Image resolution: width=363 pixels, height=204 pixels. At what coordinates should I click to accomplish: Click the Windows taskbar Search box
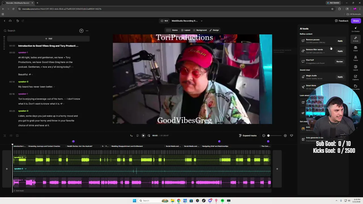tap(154, 201)
